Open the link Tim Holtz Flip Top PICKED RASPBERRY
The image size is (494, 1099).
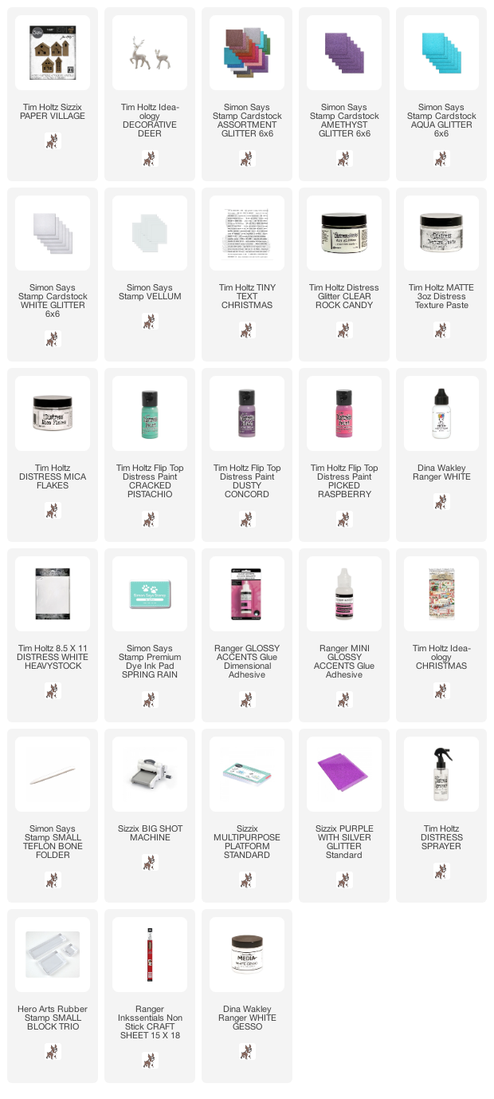[344, 481]
